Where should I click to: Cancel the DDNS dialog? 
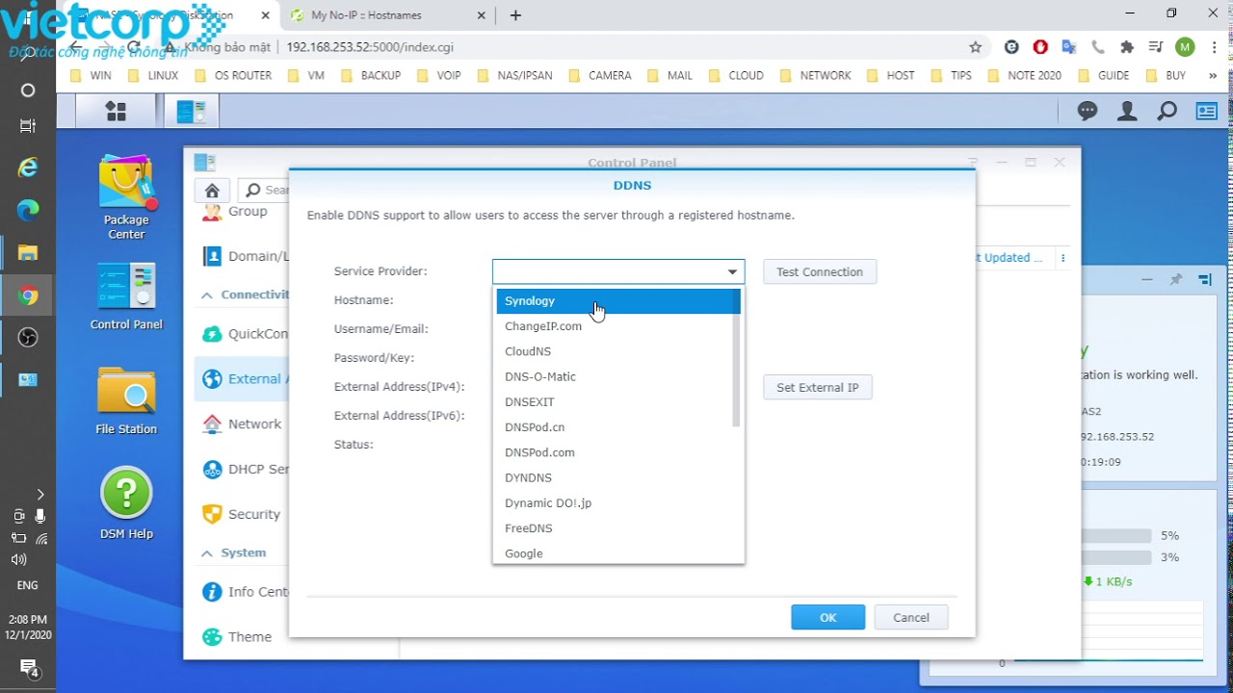pos(911,617)
